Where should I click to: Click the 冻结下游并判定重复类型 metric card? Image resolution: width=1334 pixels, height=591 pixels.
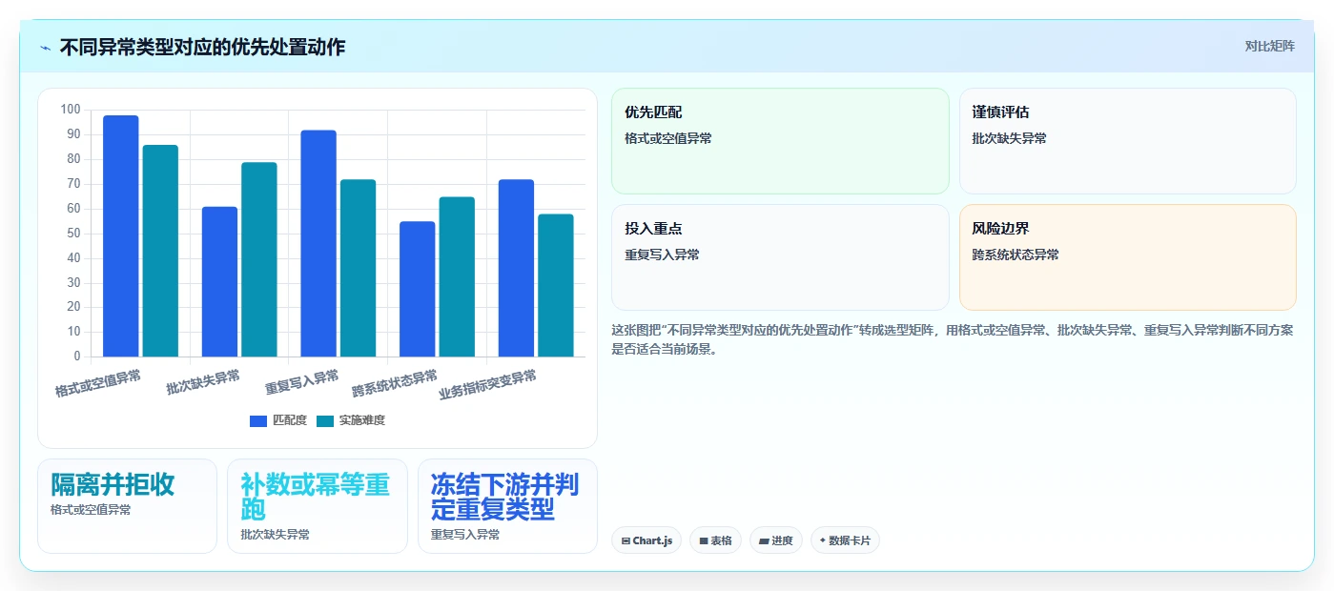click(507, 506)
